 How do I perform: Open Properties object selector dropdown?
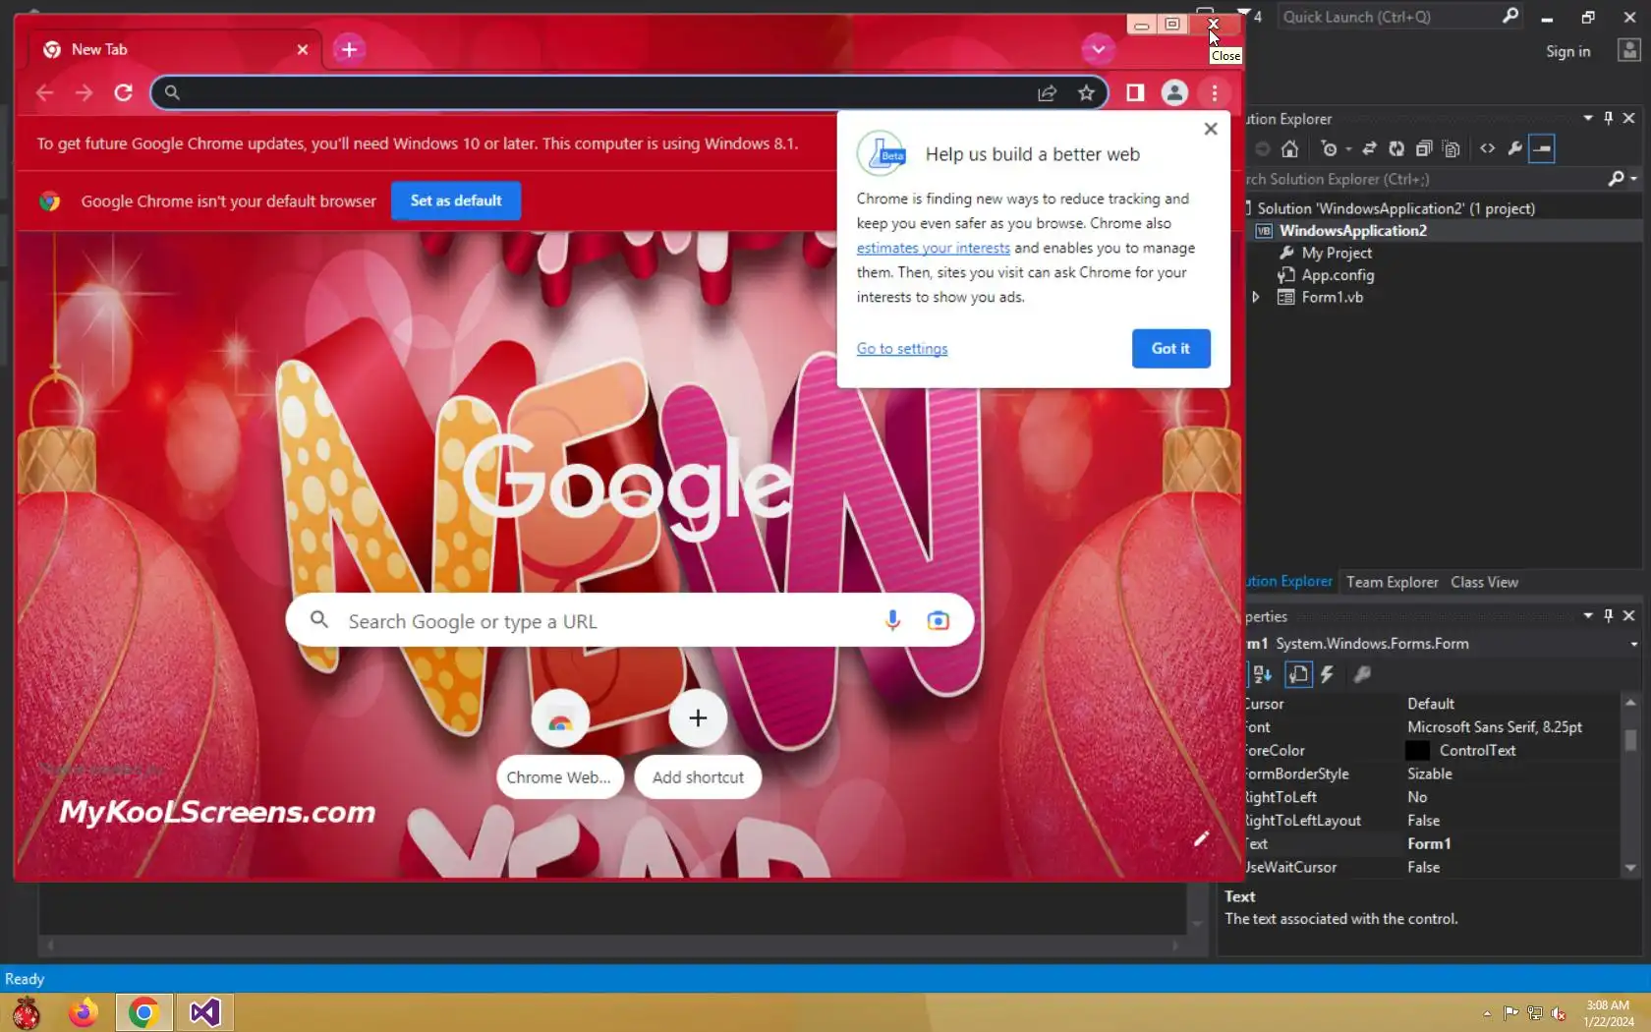click(1633, 644)
